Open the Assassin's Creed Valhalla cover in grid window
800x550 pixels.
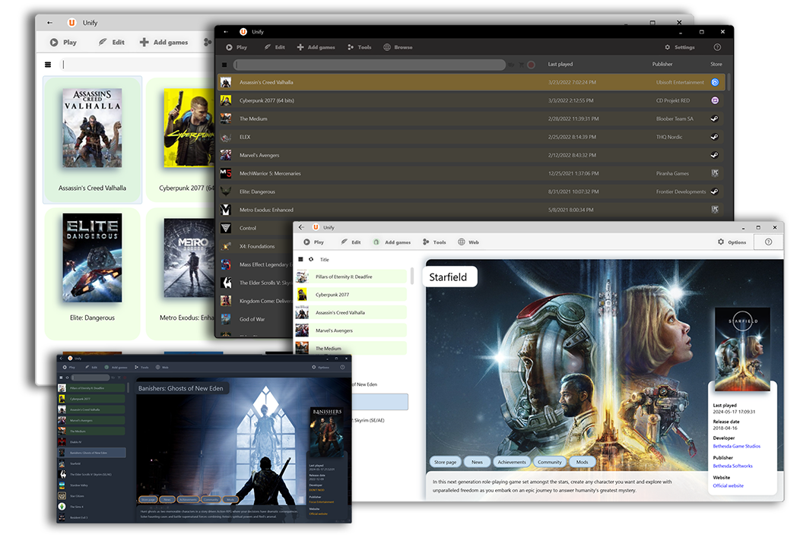tap(92, 128)
